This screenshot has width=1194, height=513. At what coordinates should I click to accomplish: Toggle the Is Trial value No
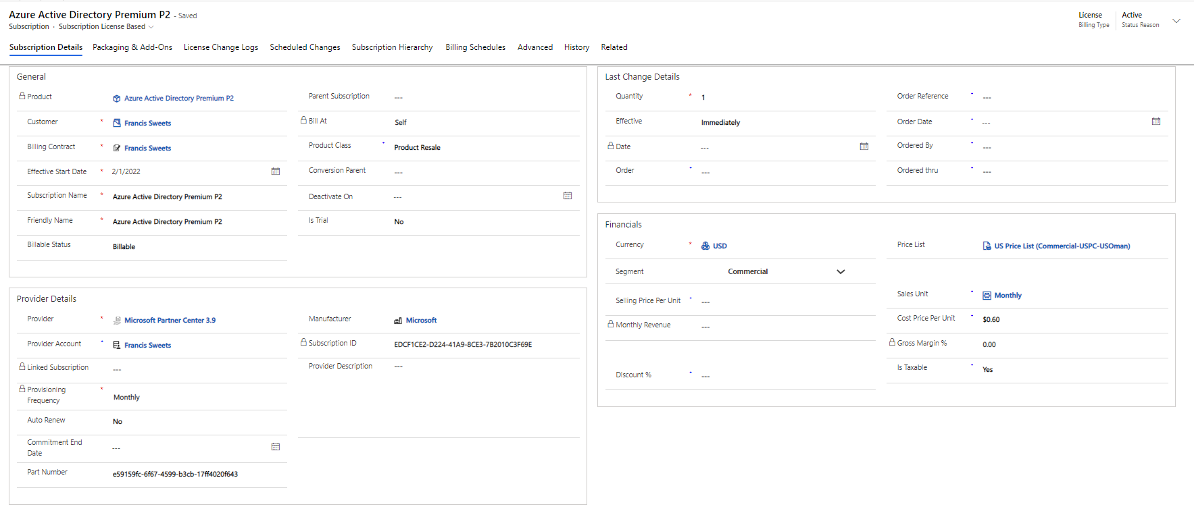(399, 222)
